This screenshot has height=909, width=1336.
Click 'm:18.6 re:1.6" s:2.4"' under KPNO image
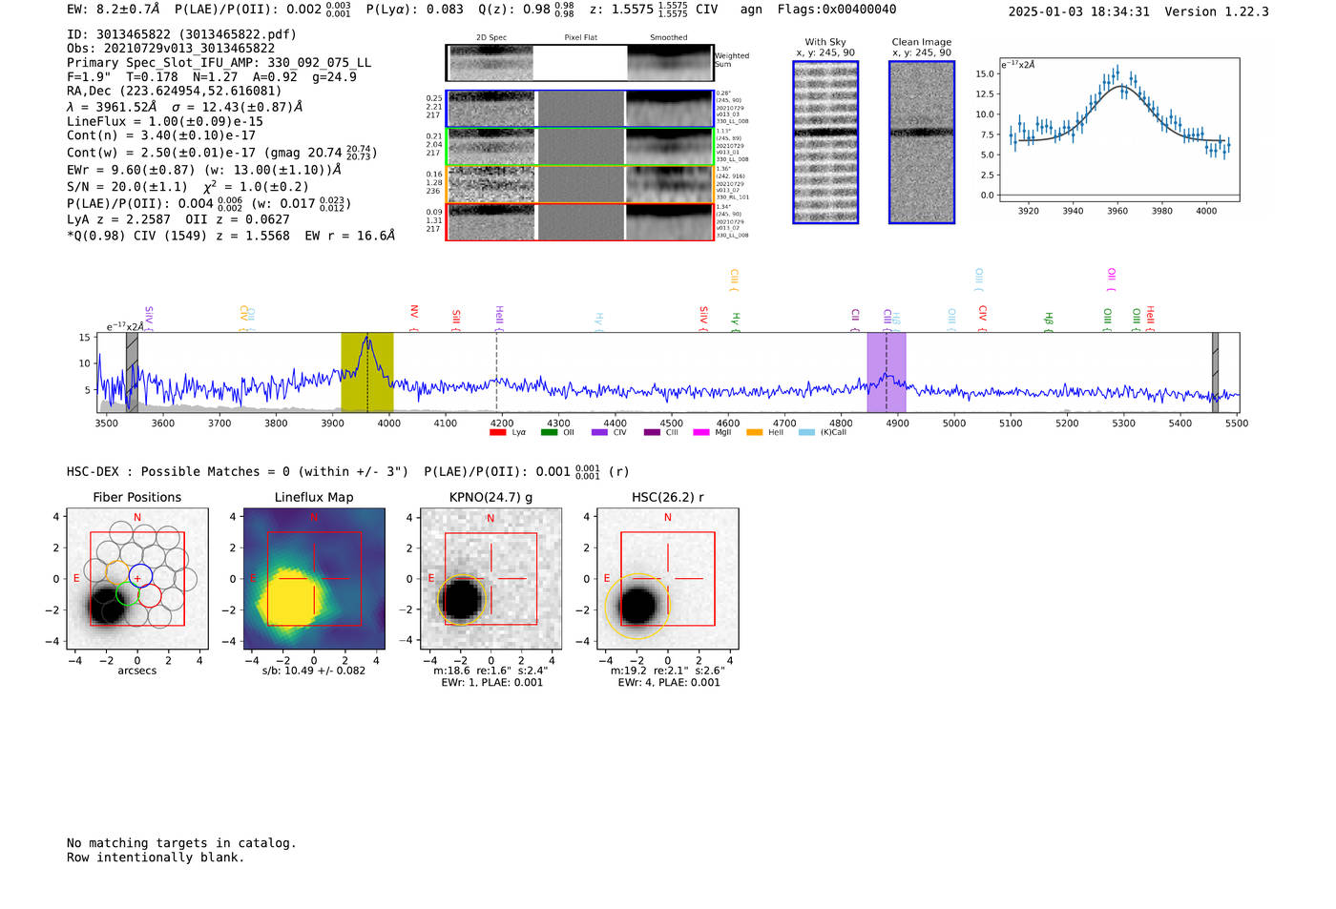coord(491,671)
